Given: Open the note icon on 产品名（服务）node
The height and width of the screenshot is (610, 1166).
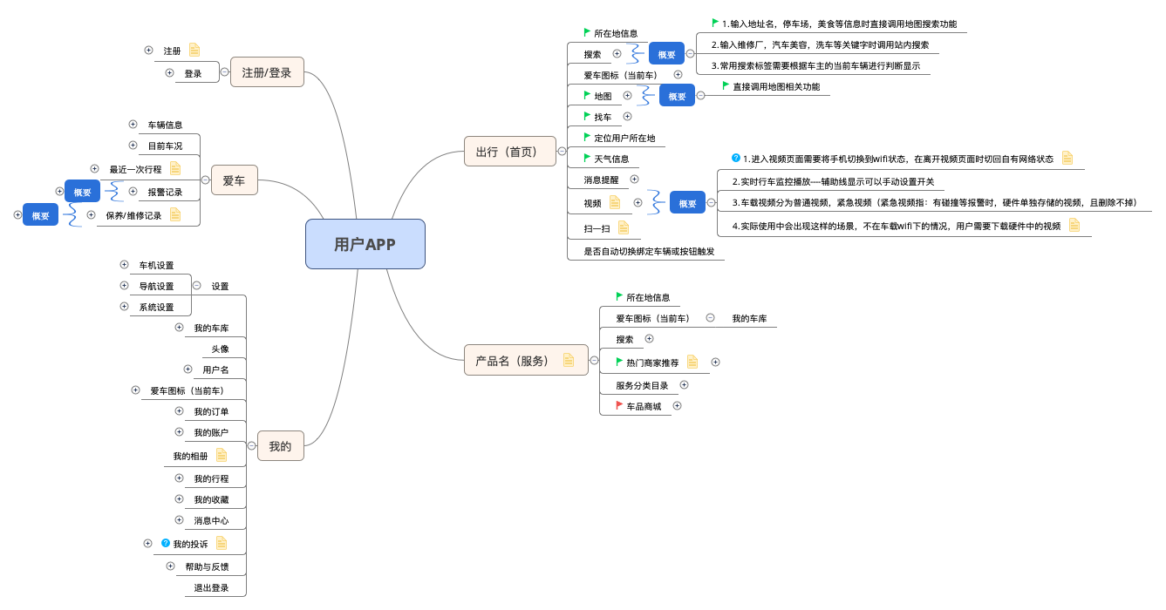Looking at the screenshot, I should tap(569, 360).
